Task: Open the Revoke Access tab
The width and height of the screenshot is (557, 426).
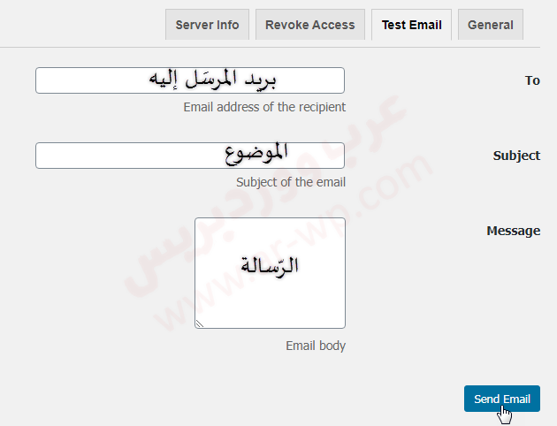Action: (309, 25)
